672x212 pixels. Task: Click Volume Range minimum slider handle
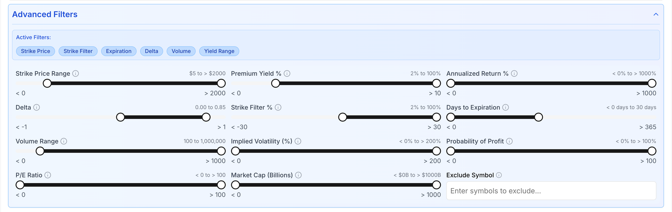[x=40, y=151]
